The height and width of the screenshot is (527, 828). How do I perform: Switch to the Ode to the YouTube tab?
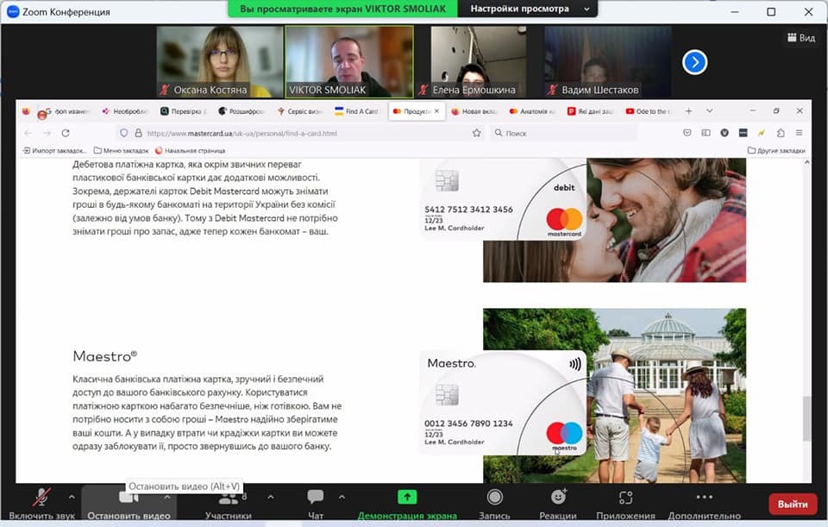(x=649, y=111)
